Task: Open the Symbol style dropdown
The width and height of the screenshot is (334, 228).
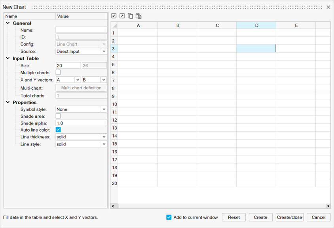Action: click(104, 109)
